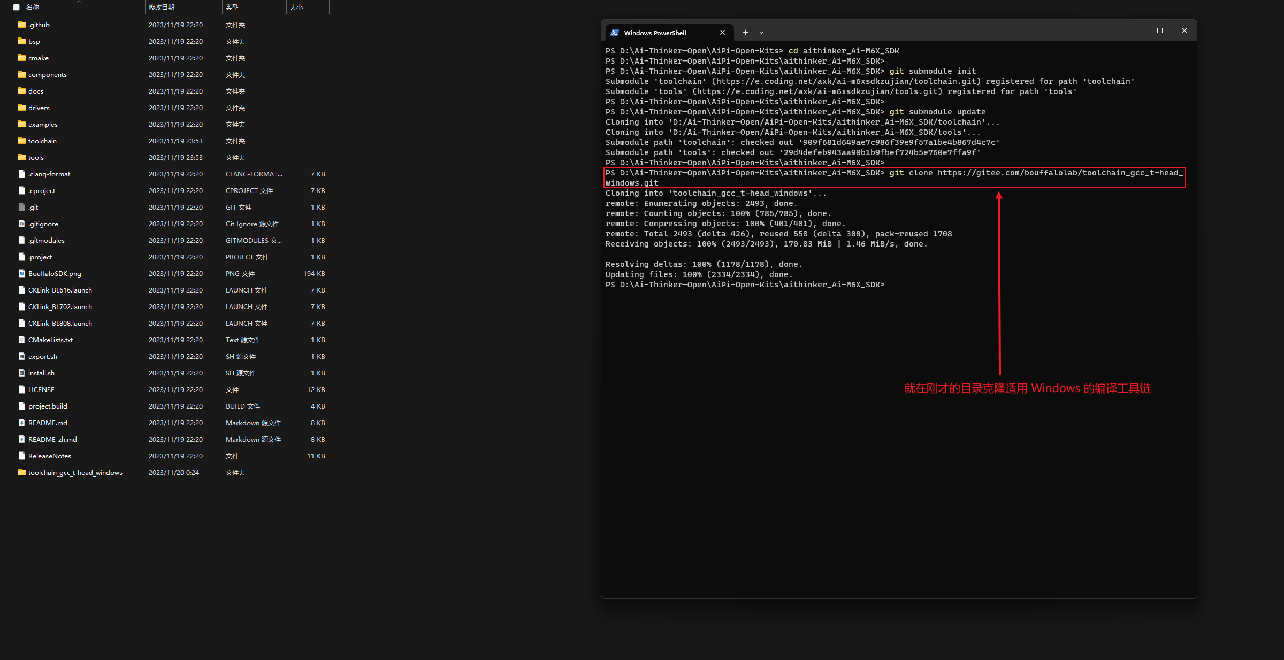Click the LICENSE file icon

(x=21, y=389)
